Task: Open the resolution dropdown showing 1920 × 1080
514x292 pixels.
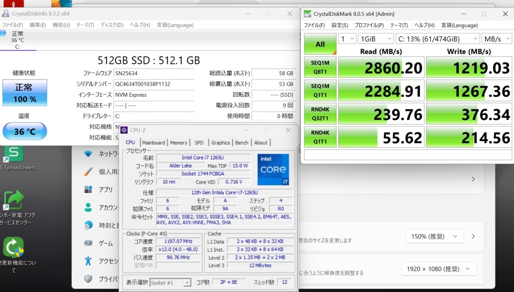Action: pos(439,269)
